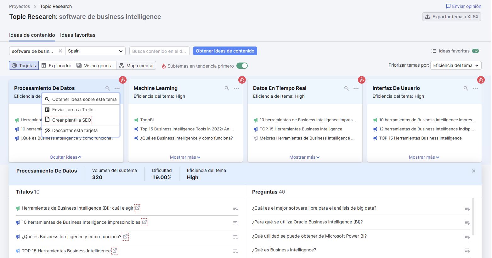Select 'Crear plantilla SEO' menu option
492x258 pixels.
click(x=71, y=120)
